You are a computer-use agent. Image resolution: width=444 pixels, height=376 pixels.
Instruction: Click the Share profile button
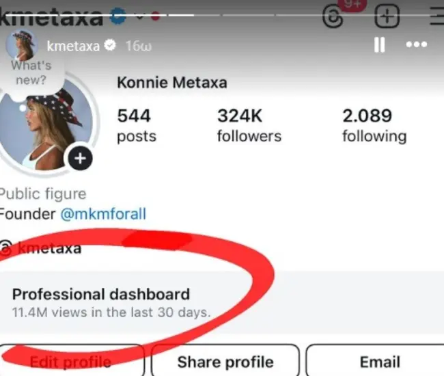tap(225, 361)
